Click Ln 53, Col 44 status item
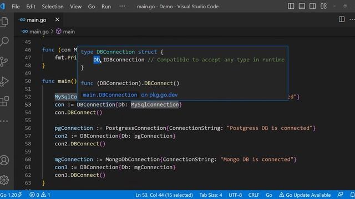 coord(164,195)
